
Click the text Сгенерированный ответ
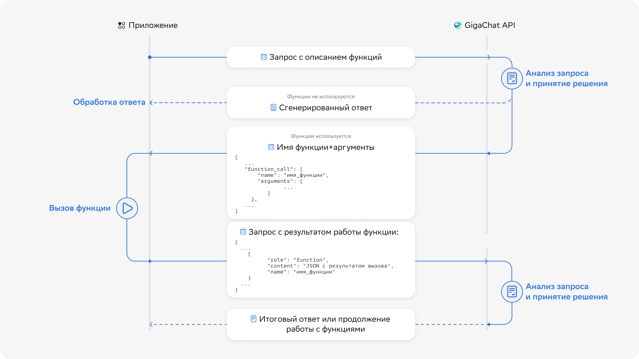pos(325,108)
